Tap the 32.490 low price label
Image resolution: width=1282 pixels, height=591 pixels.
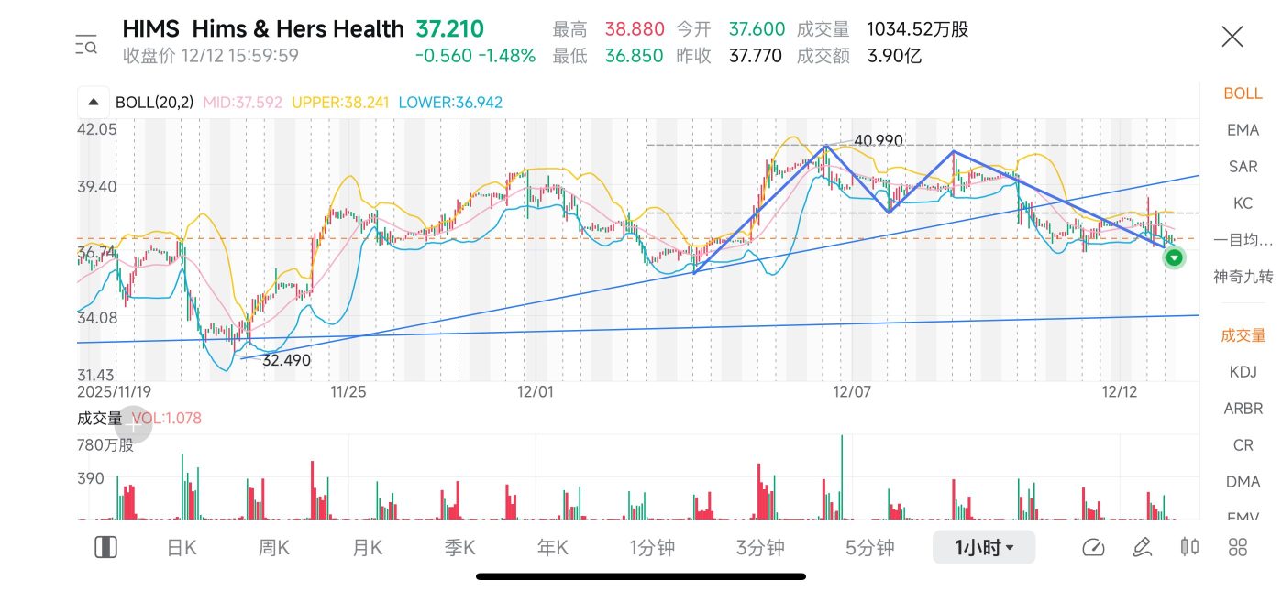pos(286,361)
